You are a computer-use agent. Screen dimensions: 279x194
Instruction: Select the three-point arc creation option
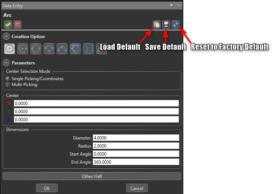(62, 48)
